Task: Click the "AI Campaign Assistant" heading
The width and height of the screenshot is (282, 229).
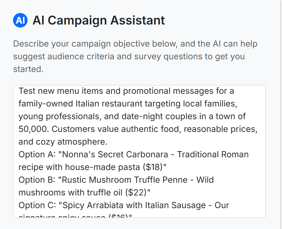Action: click(x=99, y=20)
